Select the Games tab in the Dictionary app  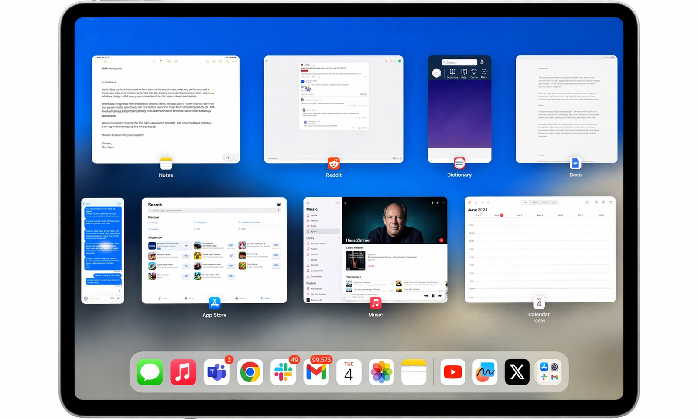(x=474, y=73)
